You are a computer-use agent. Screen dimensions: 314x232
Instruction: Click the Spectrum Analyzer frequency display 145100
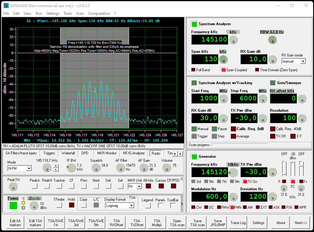click(210, 40)
